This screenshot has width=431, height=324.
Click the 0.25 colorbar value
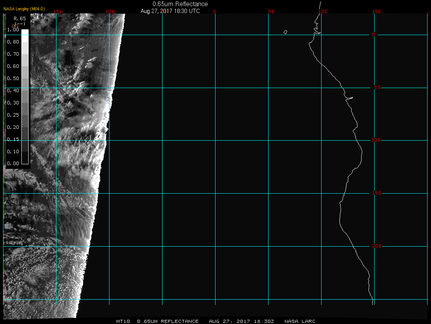click(x=13, y=115)
